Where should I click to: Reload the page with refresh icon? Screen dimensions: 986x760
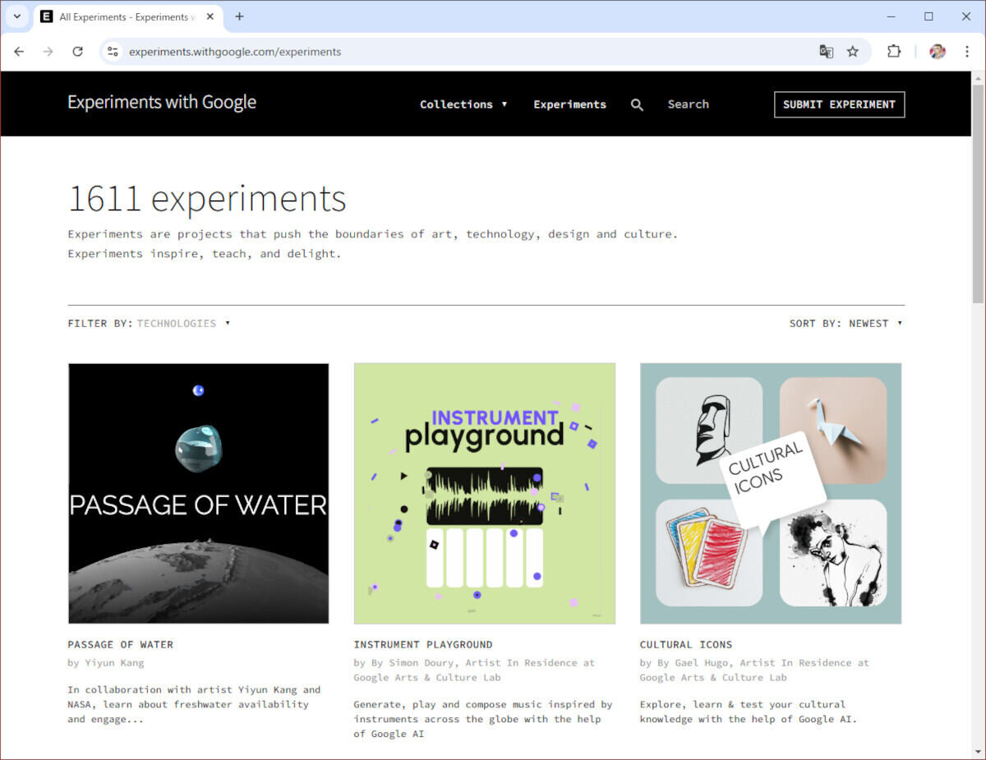click(77, 52)
